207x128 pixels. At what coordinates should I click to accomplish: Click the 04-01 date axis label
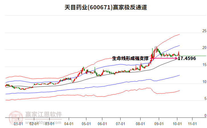click(x=69, y=124)
